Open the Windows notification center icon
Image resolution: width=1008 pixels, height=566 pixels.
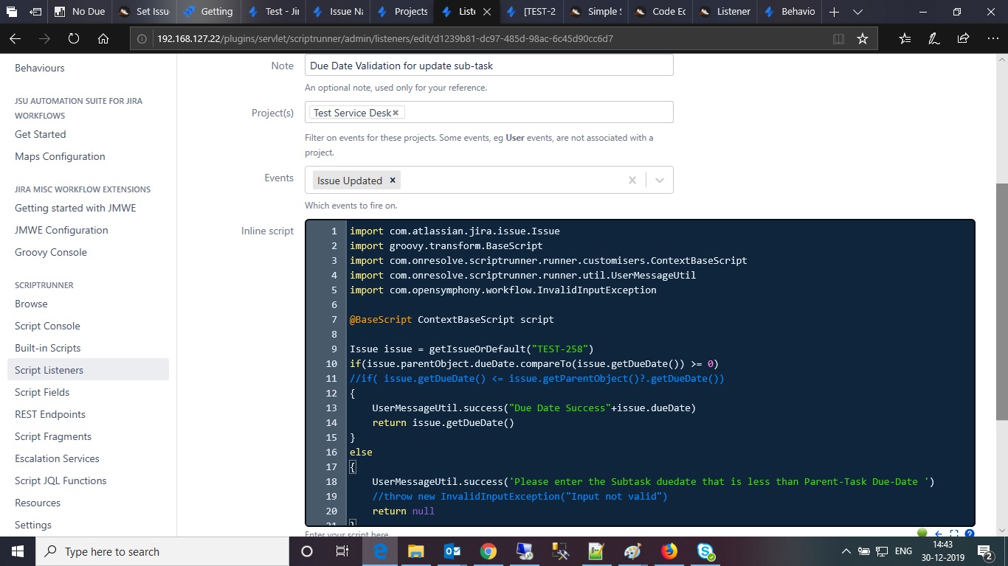pos(985,551)
